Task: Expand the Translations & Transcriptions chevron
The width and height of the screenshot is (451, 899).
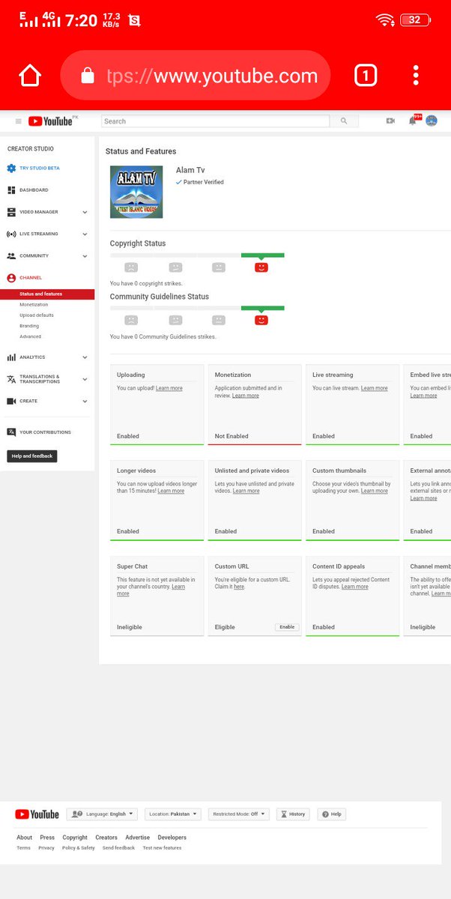Action: point(85,379)
